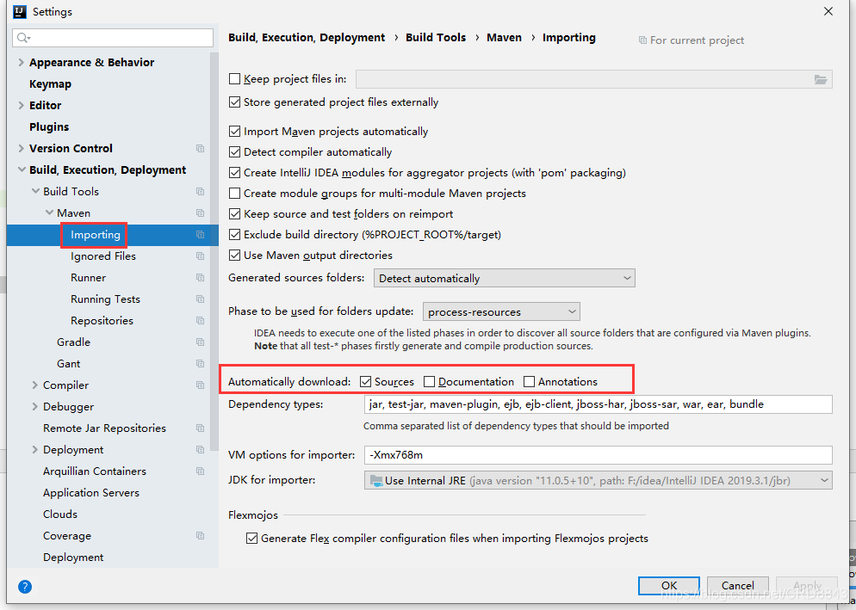Screen dimensions: 856x610
Task: Expand Appearance & Behavior node
Action: [x=22, y=62]
